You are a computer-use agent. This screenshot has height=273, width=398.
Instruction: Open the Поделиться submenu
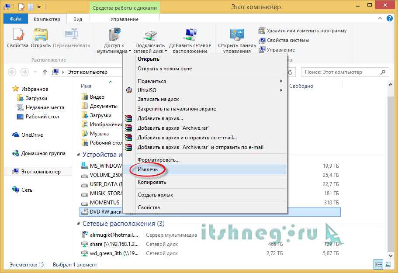point(205,81)
